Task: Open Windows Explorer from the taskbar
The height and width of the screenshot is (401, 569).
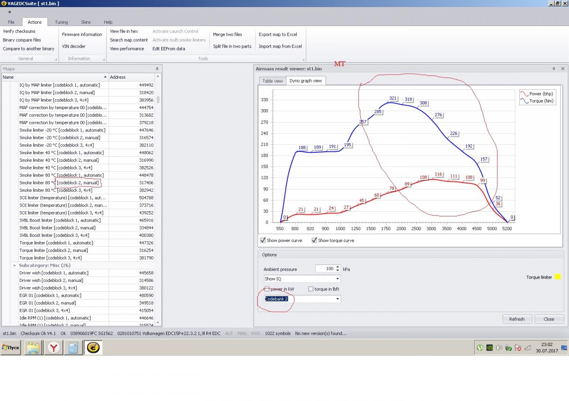Action: pos(34,348)
